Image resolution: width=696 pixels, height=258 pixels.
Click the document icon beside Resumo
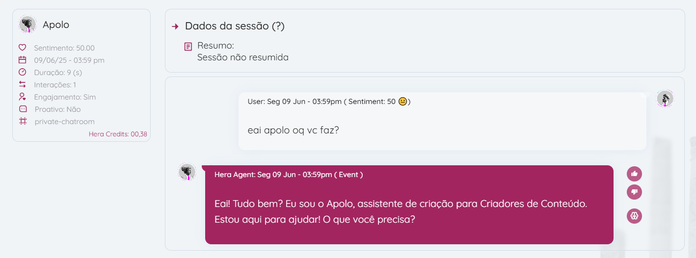[188, 47]
